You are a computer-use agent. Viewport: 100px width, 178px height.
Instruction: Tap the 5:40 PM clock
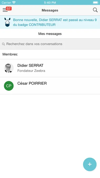click(50, 3)
